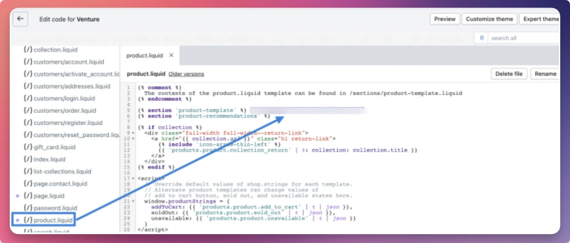
Task: Close the product.liquid tab
Action: [x=171, y=55]
